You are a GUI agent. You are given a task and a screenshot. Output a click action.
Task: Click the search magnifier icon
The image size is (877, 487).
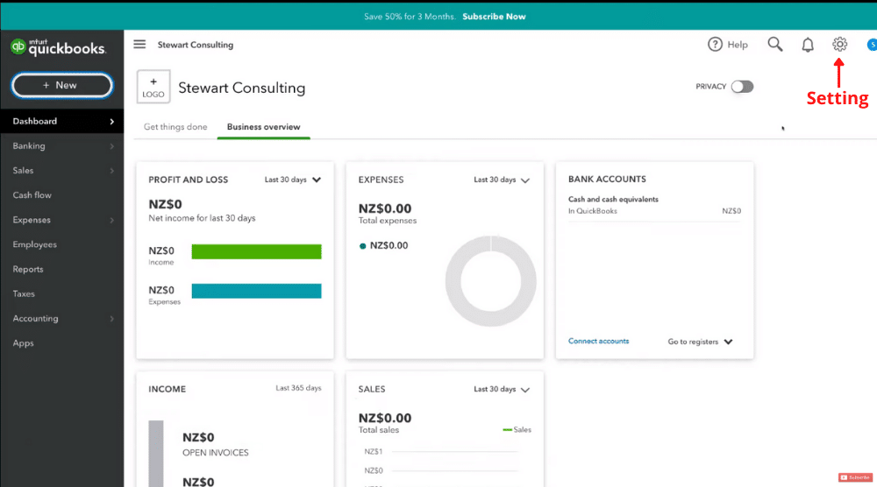tap(775, 44)
